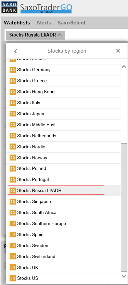Image resolution: width=128 pixels, height=285 pixels.
Task: Click the EQ icon next to Stocks US
Action: tap(13, 278)
